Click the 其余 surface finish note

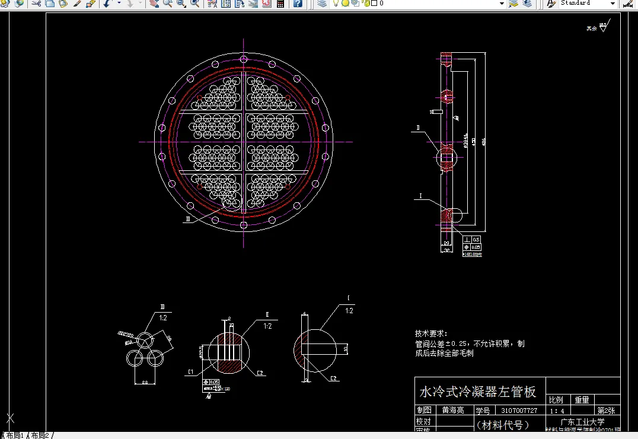pos(592,28)
